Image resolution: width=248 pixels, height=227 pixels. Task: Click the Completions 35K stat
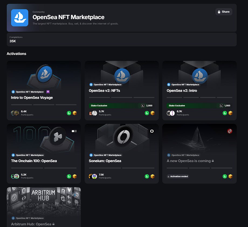(16, 39)
